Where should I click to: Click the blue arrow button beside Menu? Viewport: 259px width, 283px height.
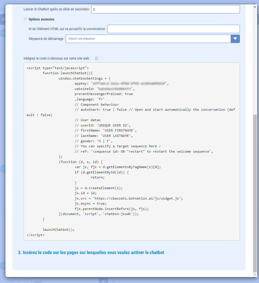pyautogui.click(x=104, y=281)
